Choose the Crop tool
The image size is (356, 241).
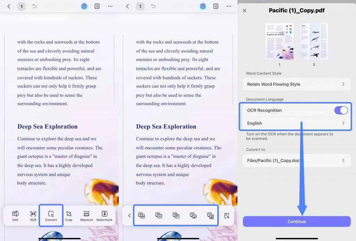click(69, 216)
